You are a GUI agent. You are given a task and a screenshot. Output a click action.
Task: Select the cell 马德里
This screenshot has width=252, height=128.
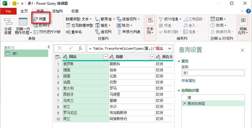pyautogui.click(x=132, y=95)
